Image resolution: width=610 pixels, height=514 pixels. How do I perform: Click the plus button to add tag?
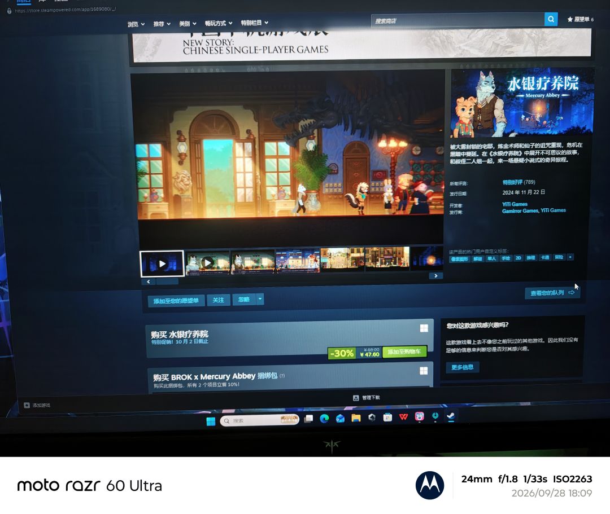570,257
